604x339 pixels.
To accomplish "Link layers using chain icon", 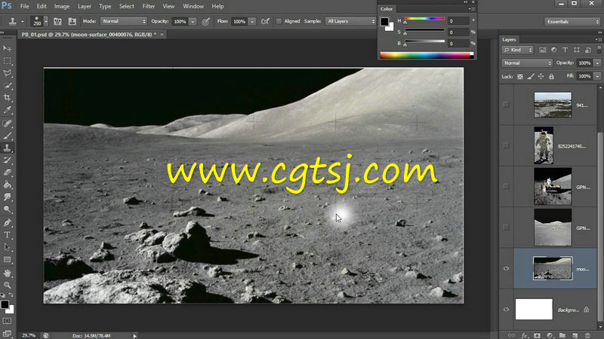I will (x=511, y=335).
